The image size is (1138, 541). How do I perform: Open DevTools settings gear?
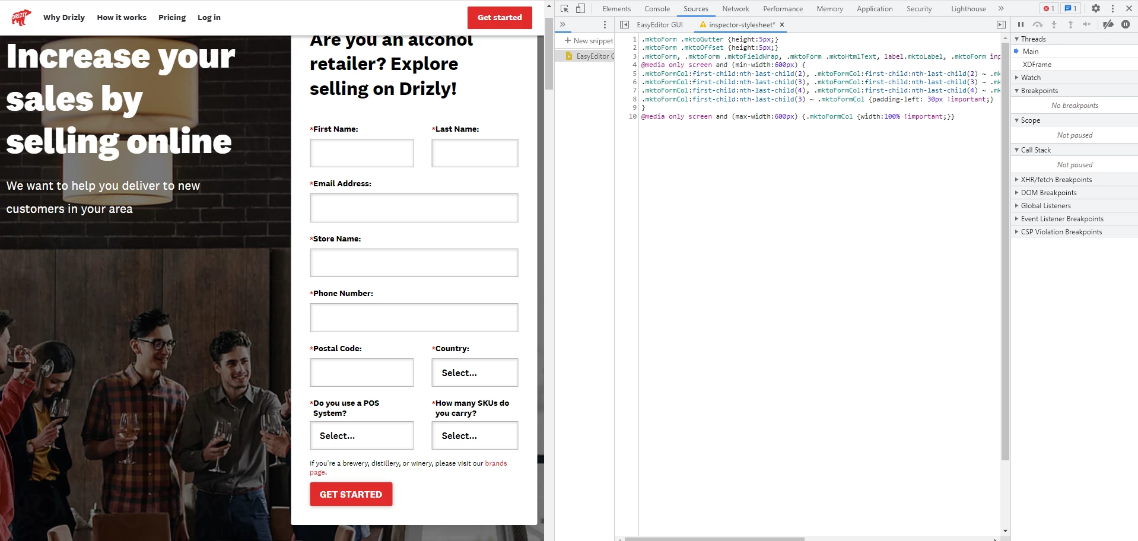tap(1096, 8)
